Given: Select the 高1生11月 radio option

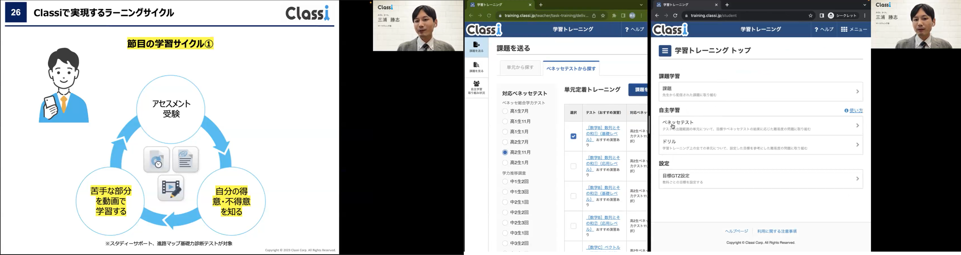Looking at the screenshot, I should point(505,122).
